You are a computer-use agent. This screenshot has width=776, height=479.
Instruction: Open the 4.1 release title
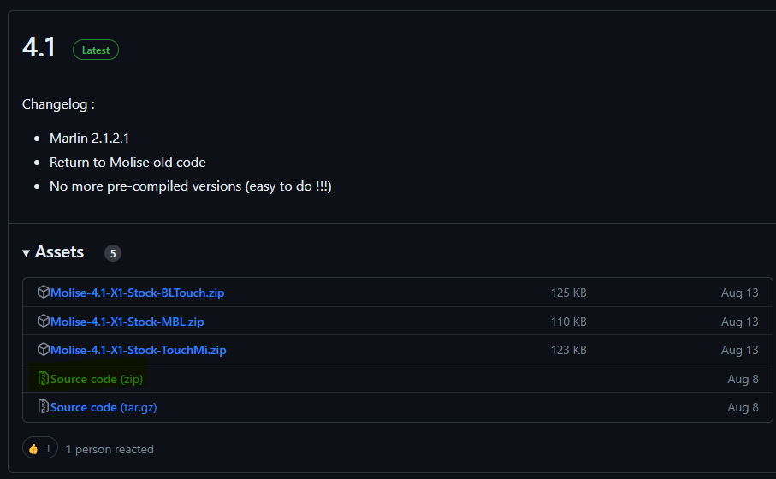(39, 48)
